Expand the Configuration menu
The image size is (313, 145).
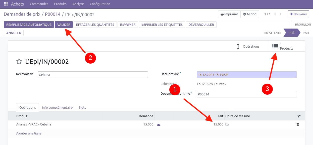[100, 4]
